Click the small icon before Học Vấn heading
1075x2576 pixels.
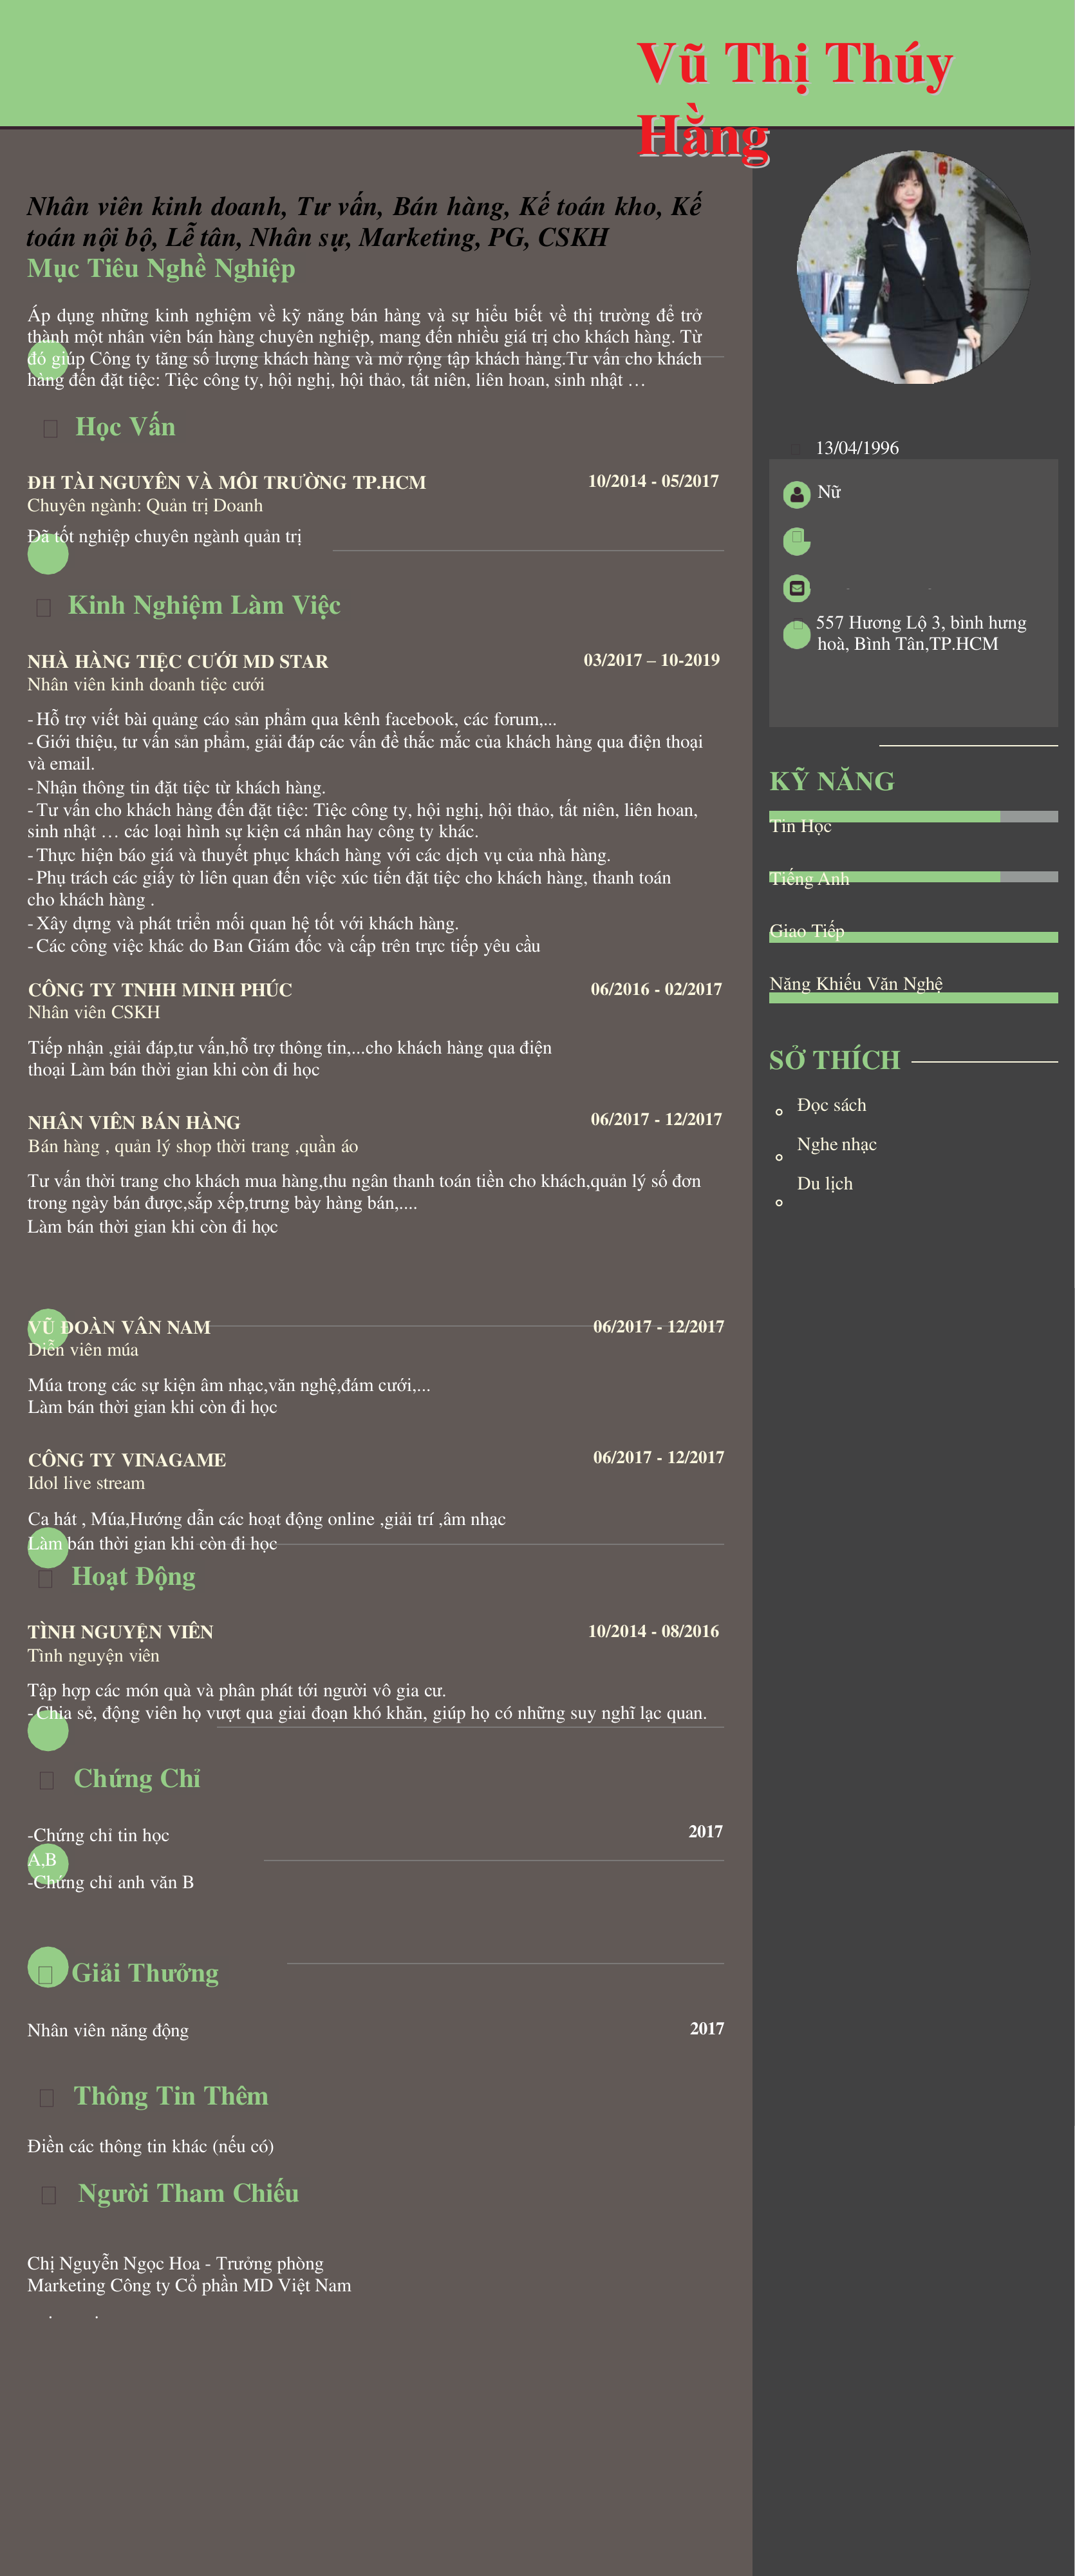50,429
